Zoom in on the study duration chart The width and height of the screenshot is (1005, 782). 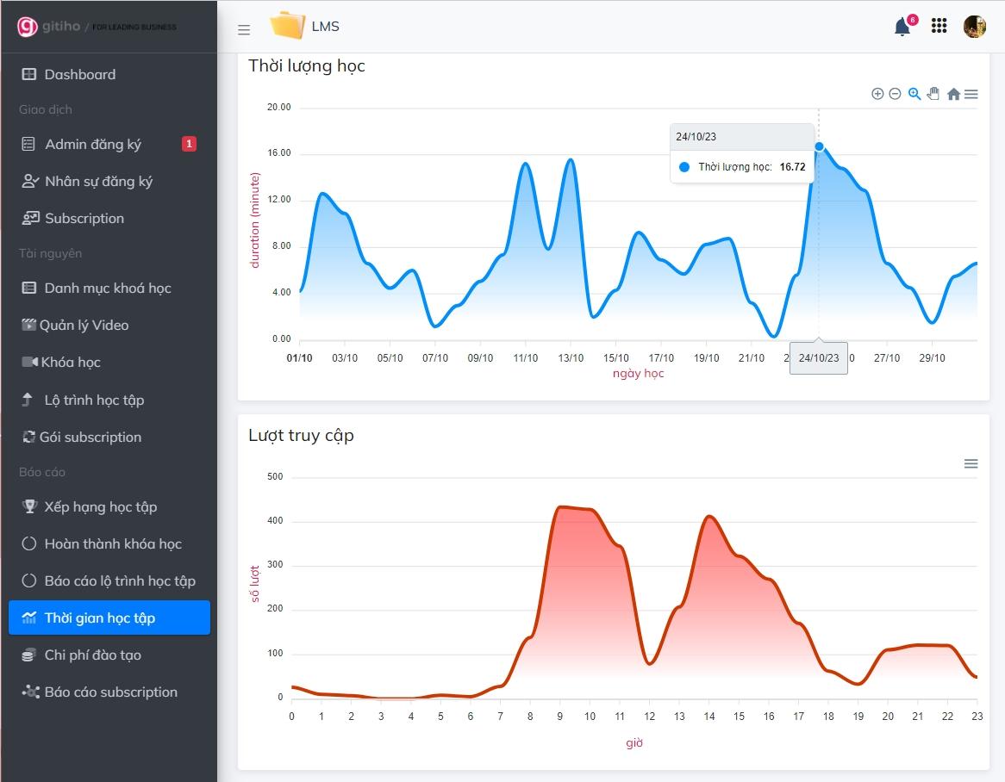pyautogui.click(x=877, y=94)
